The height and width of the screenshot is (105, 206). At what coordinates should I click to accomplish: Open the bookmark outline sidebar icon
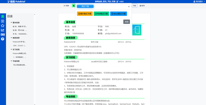click(x=3, y=17)
